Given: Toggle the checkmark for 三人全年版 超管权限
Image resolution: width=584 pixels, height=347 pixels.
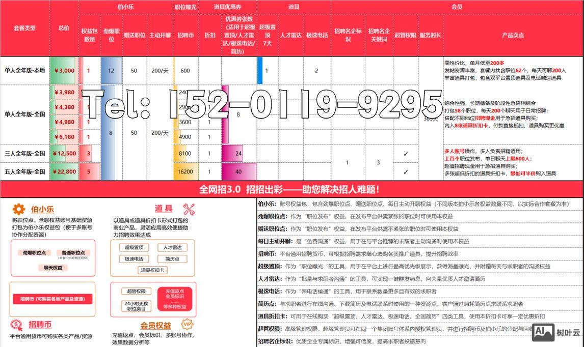Looking at the screenshot, I should click(405, 154).
